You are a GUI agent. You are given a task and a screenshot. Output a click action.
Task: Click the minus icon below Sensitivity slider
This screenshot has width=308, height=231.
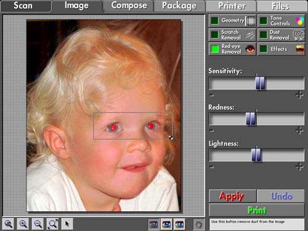[212, 95]
